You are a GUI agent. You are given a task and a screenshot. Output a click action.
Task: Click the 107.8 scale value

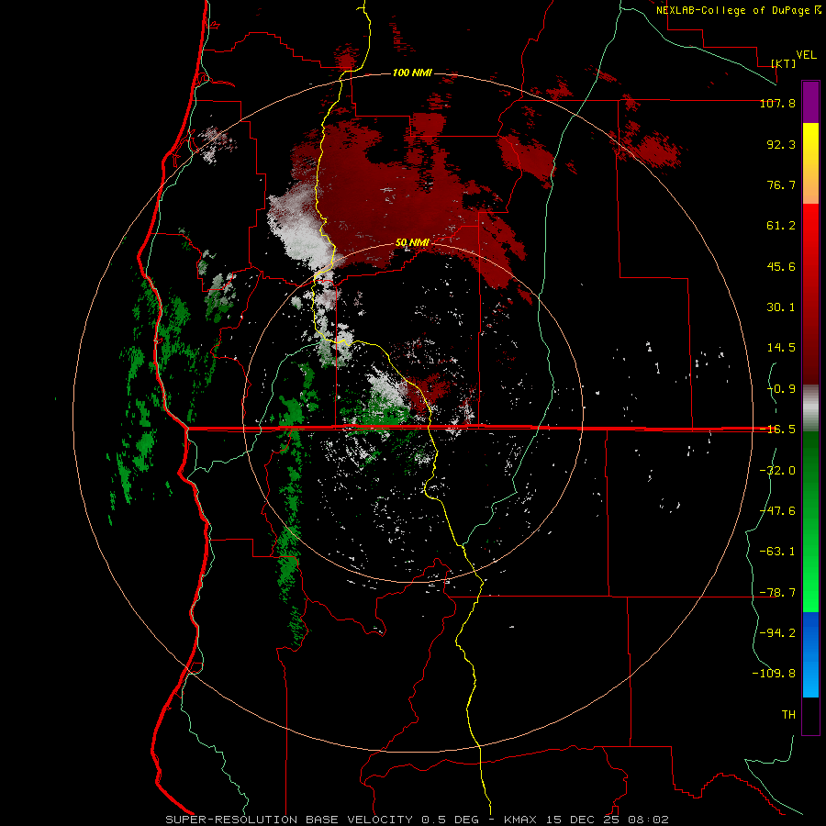pyautogui.click(x=777, y=103)
